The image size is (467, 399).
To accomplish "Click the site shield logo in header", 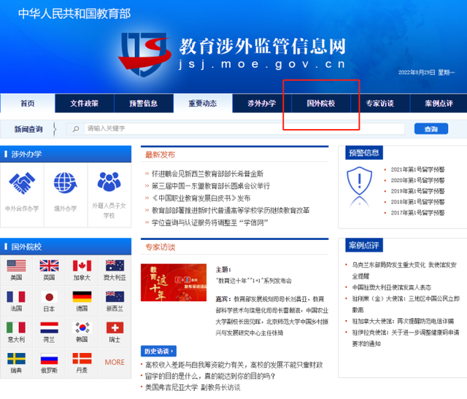I will point(144,54).
